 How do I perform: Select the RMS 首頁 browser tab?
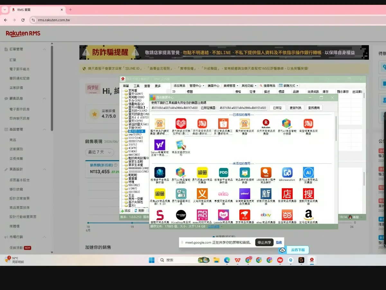(x=37, y=10)
